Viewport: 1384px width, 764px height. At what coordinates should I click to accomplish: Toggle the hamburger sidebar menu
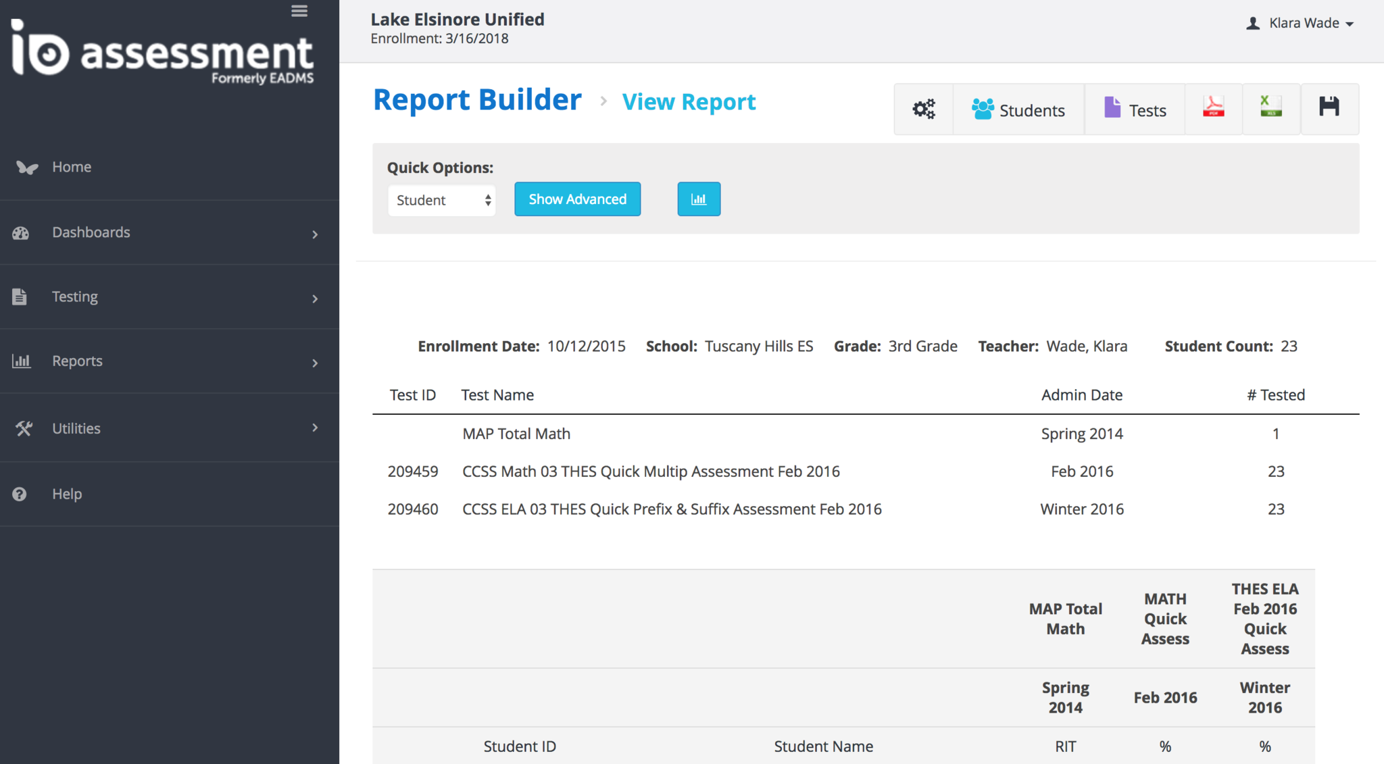coord(299,11)
